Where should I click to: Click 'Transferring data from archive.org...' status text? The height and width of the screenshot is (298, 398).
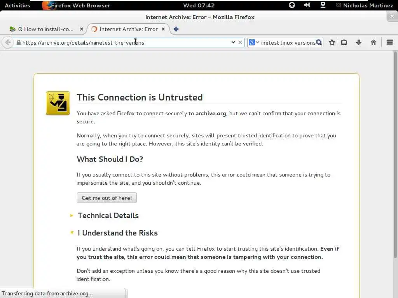tap(47, 293)
